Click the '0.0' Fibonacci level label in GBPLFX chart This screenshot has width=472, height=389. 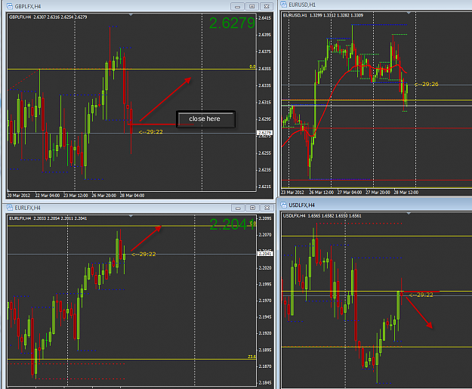(x=252, y=66)
